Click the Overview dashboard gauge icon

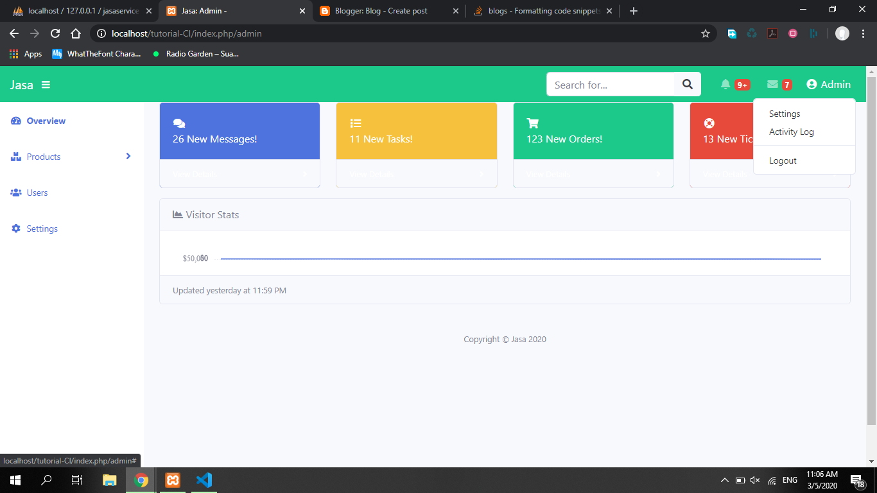click(17, 121)
